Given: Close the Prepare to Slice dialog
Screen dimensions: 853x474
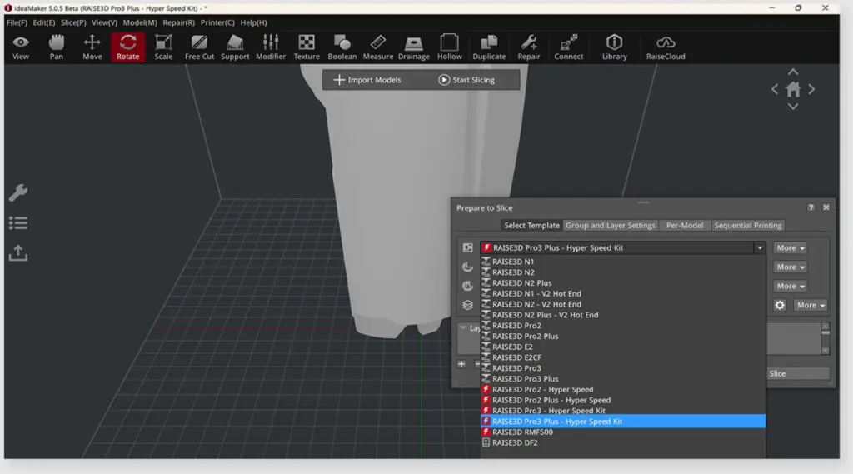Looking at the screenshot, I should tap(826, 207).
